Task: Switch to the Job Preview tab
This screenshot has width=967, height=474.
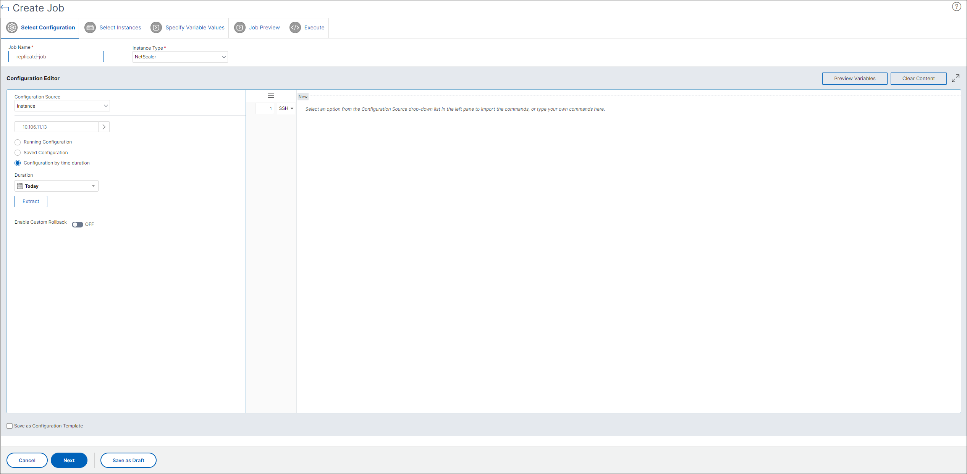Action: tap(257, 27)
